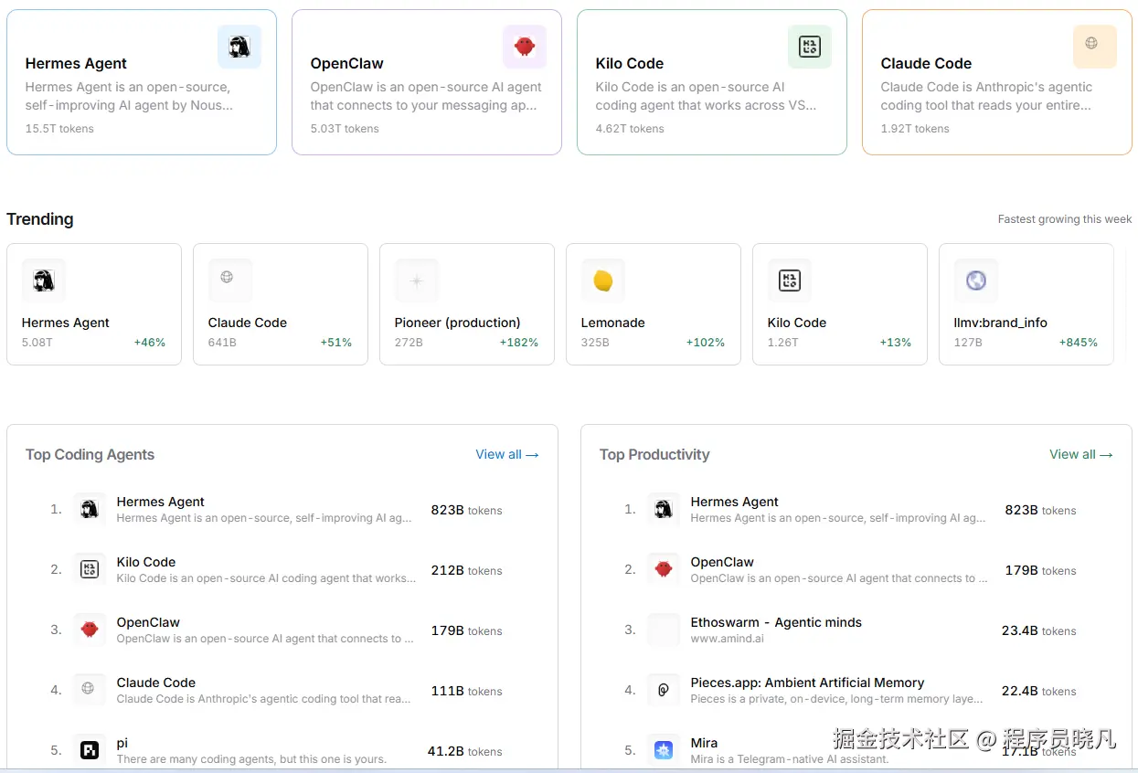Viewport: 1138px width, 773px height.
Task: Click +13% growth on Kilo Code
Action: [896, 343]
